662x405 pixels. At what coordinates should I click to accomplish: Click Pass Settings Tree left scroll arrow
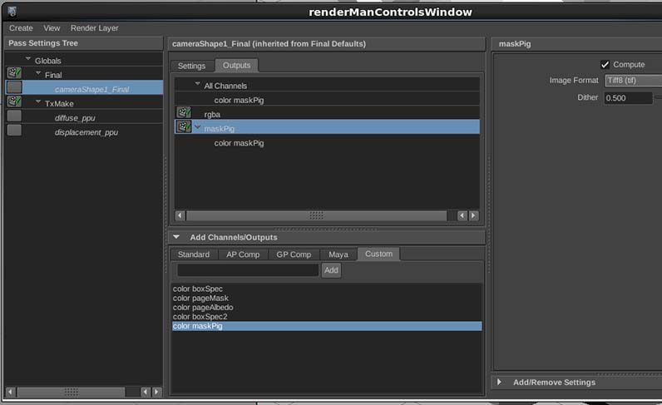[11, 392]
